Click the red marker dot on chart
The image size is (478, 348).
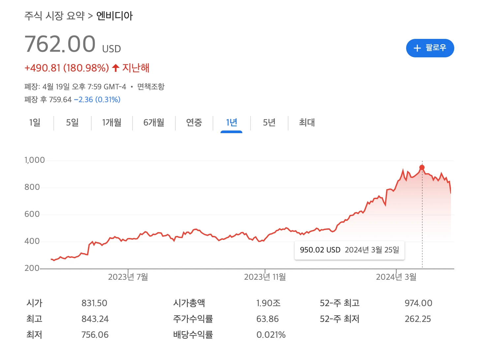422,167
